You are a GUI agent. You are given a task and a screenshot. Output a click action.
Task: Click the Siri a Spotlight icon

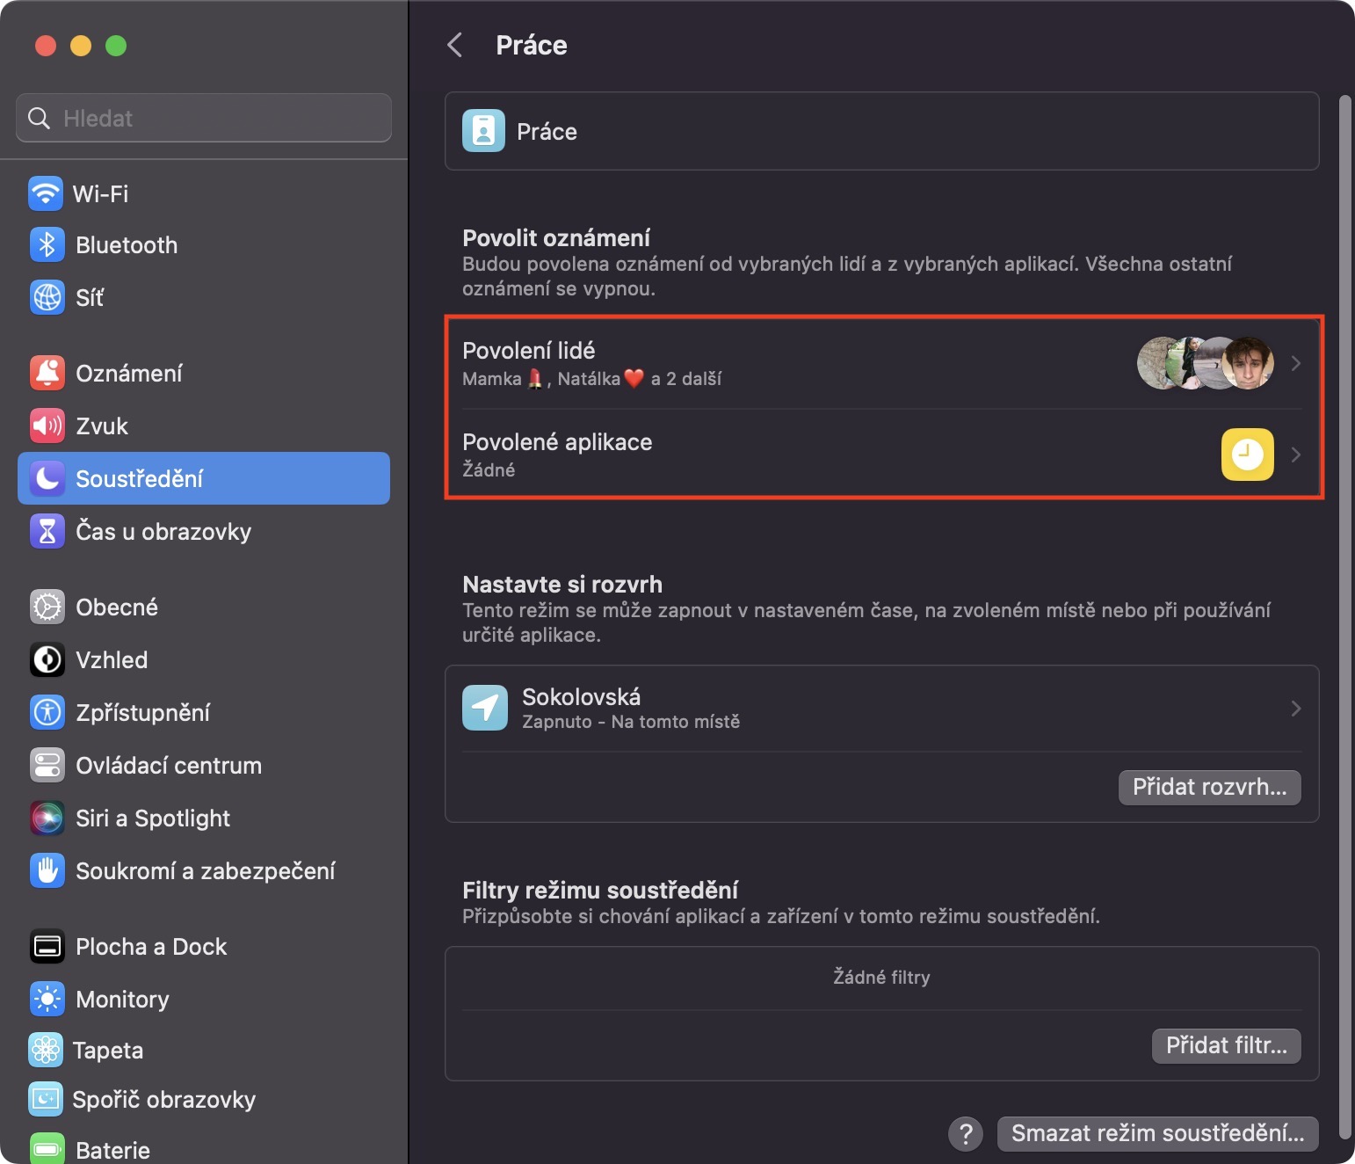pyautogui.click(x=47, y=818)
